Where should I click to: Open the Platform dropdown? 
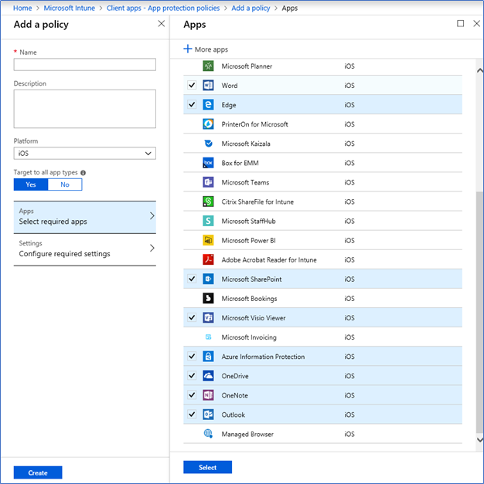(x=85, y=154)
